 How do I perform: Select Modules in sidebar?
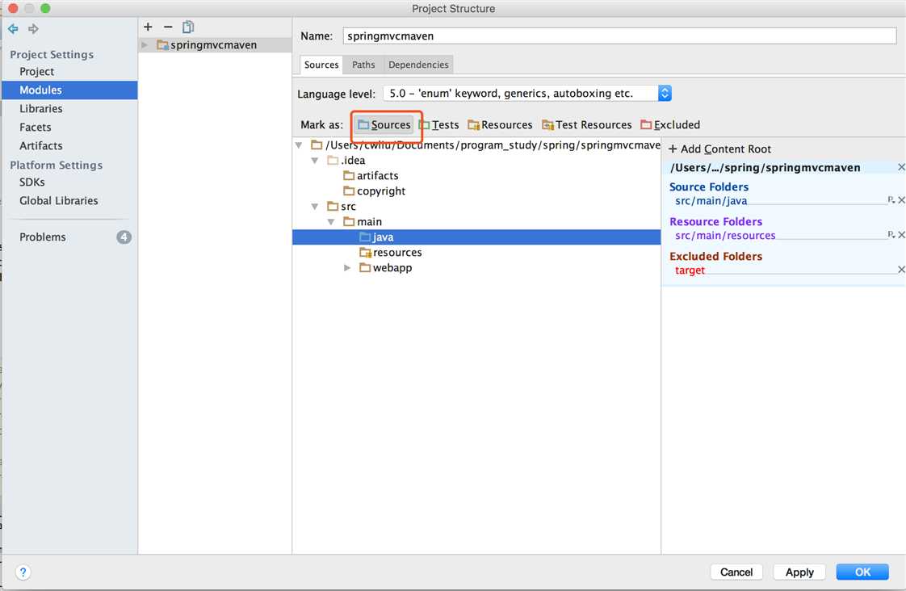click(69, 90)
